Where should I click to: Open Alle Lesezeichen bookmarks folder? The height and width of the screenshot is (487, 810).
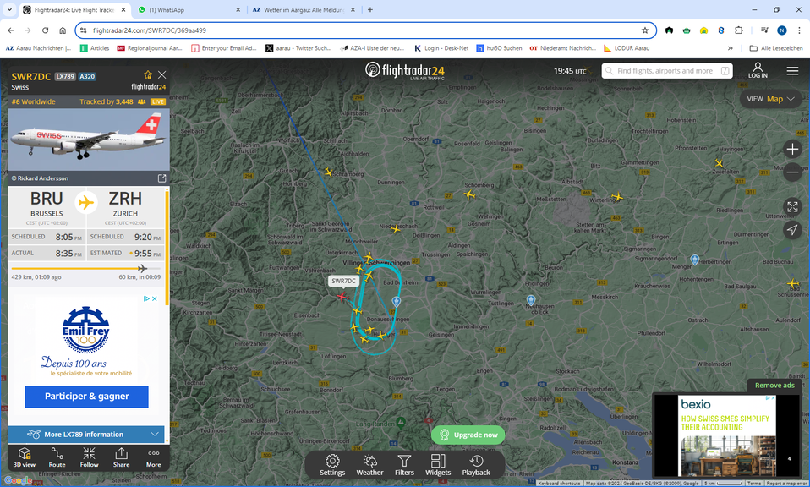(x=776, y=48)
